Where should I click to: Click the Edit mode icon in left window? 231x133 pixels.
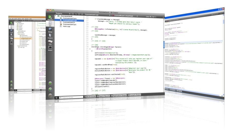click(11, 27)
